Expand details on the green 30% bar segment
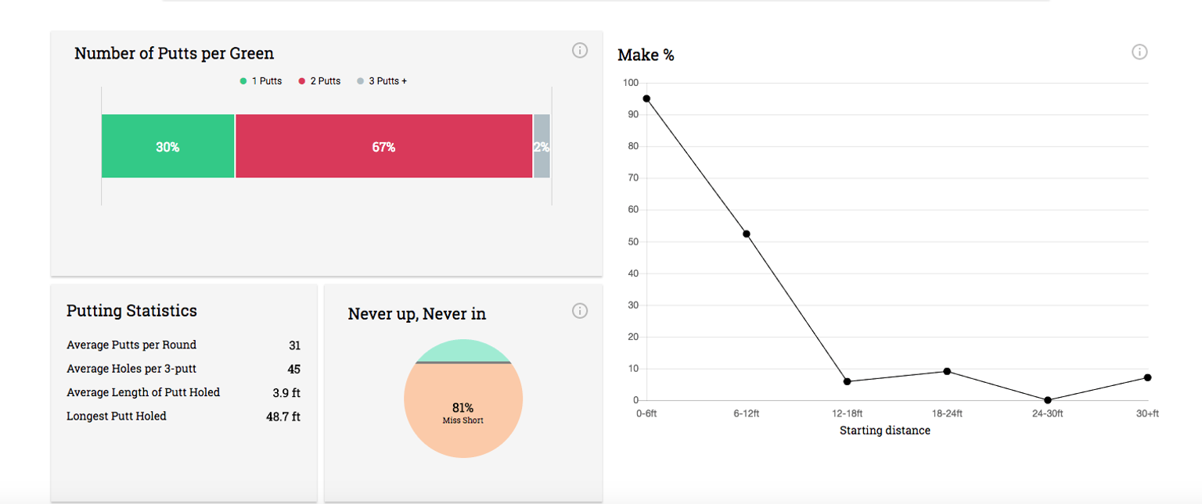Viewport: 1202px width, 504px height. click(167, 146)
